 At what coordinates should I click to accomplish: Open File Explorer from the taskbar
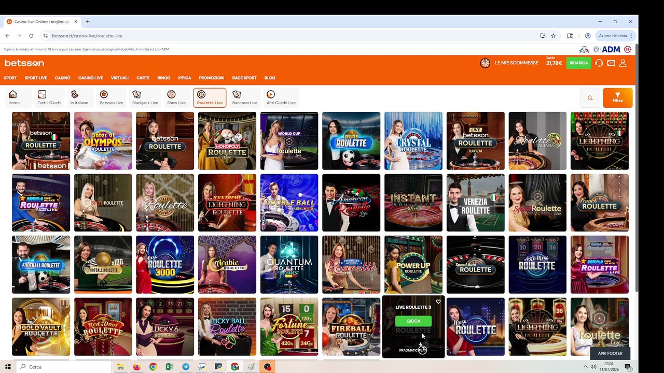pos(120,367)
